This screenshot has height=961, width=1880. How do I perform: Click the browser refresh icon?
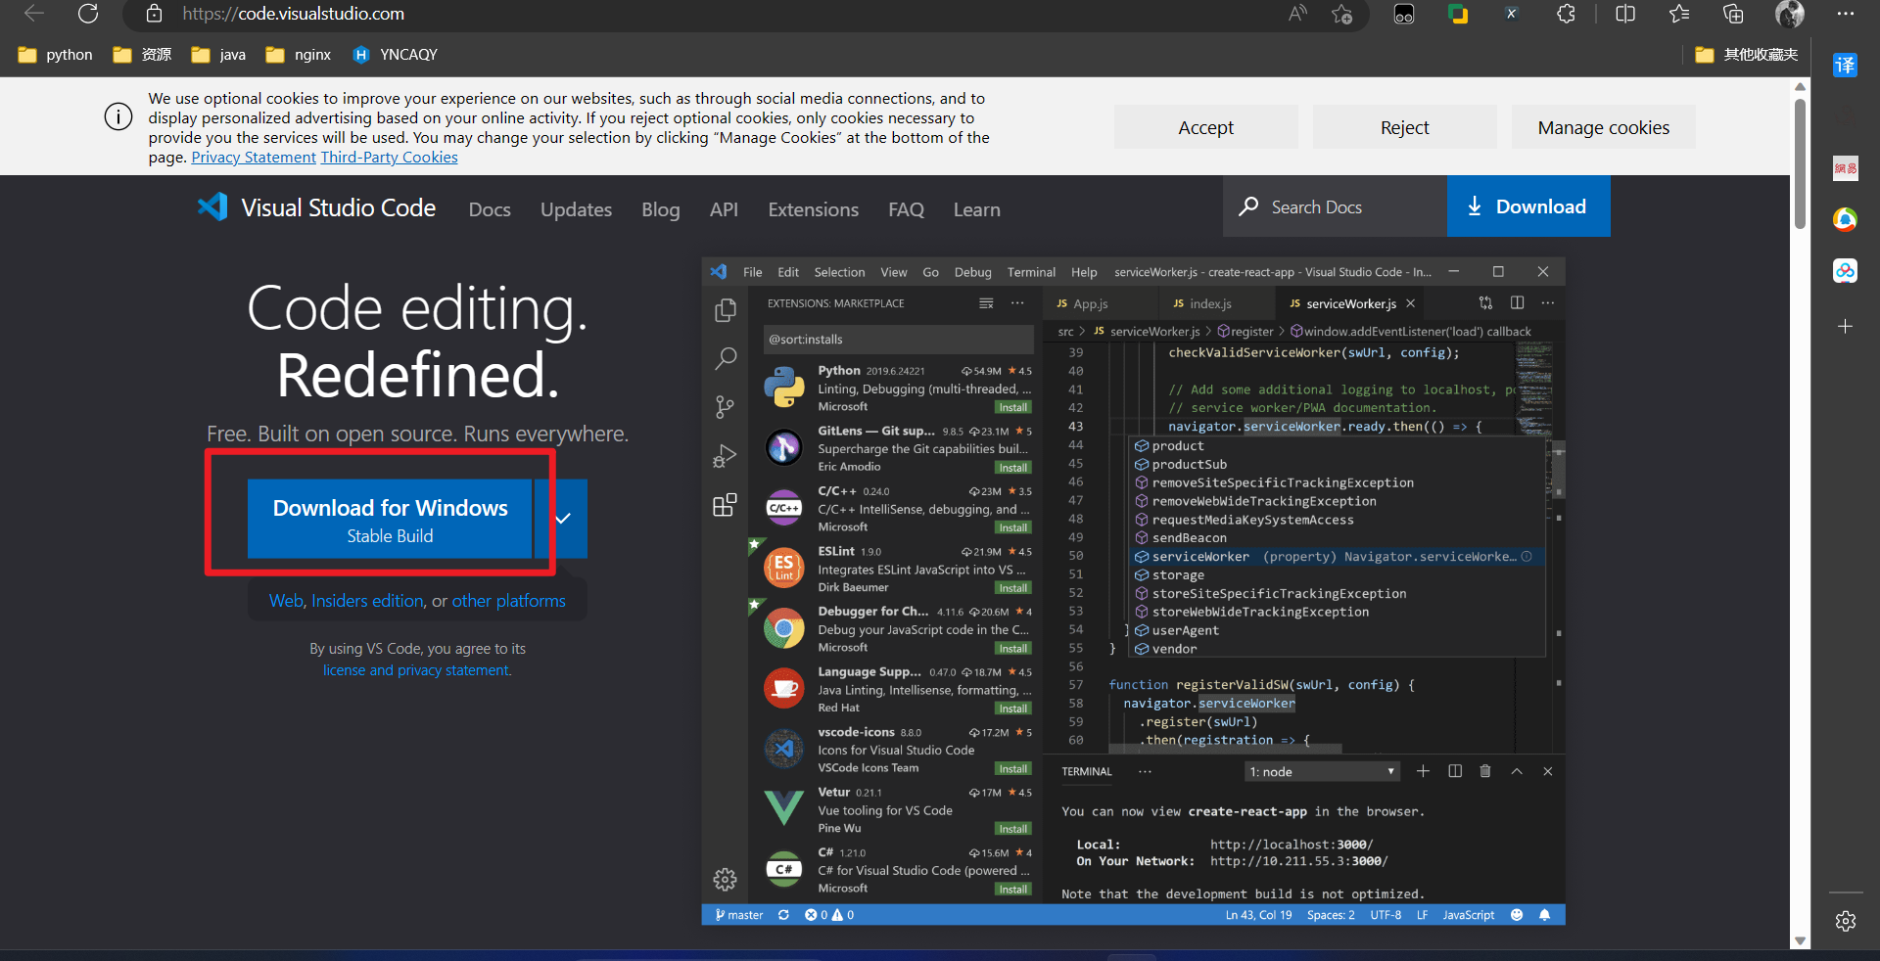tap(88, 14)
